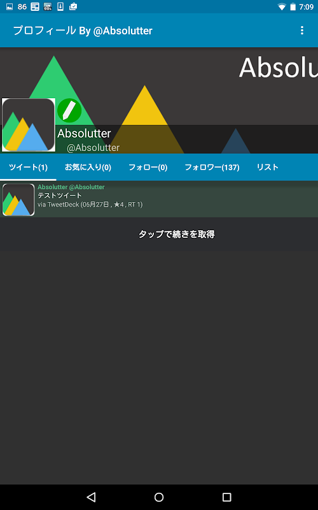
Task: Tap the @Absolutter handle under profile name
Action: pos(93,148)
